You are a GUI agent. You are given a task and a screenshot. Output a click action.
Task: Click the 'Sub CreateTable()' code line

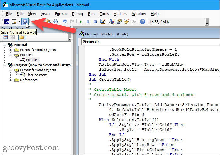point(110,80)
